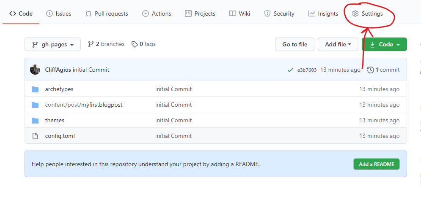Open the gh-pages branch dropdown
Screen dimensions: 421x199
coord(52,44)
